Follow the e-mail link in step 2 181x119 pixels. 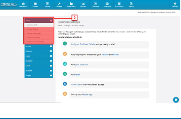click(x=116, y=55)
